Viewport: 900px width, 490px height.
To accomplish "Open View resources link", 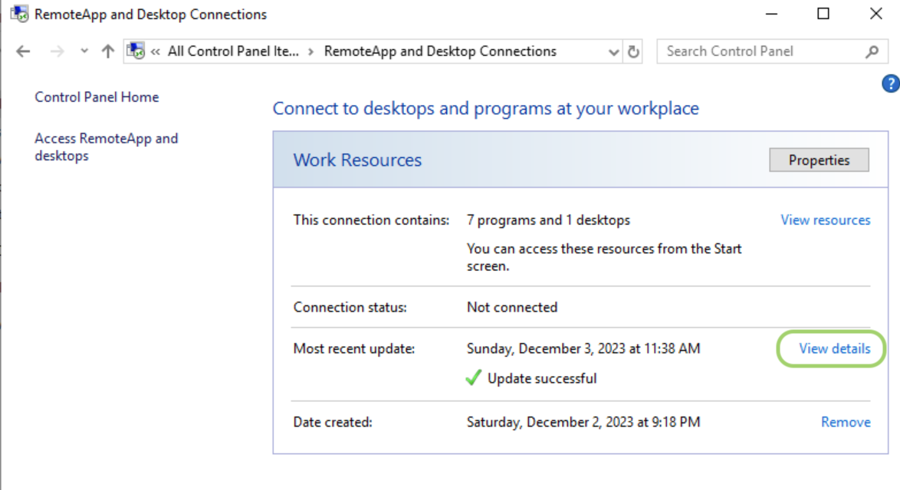I will pos(826,220).
